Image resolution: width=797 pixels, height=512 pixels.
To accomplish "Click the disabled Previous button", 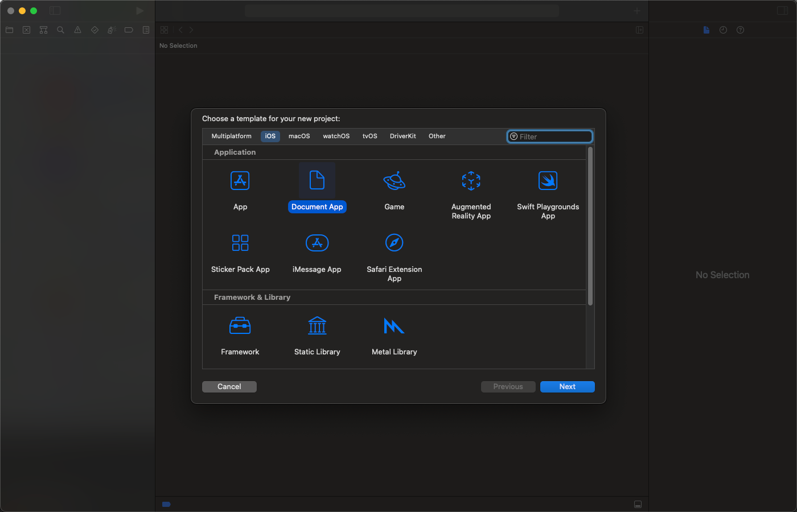I will pos(508,386).
